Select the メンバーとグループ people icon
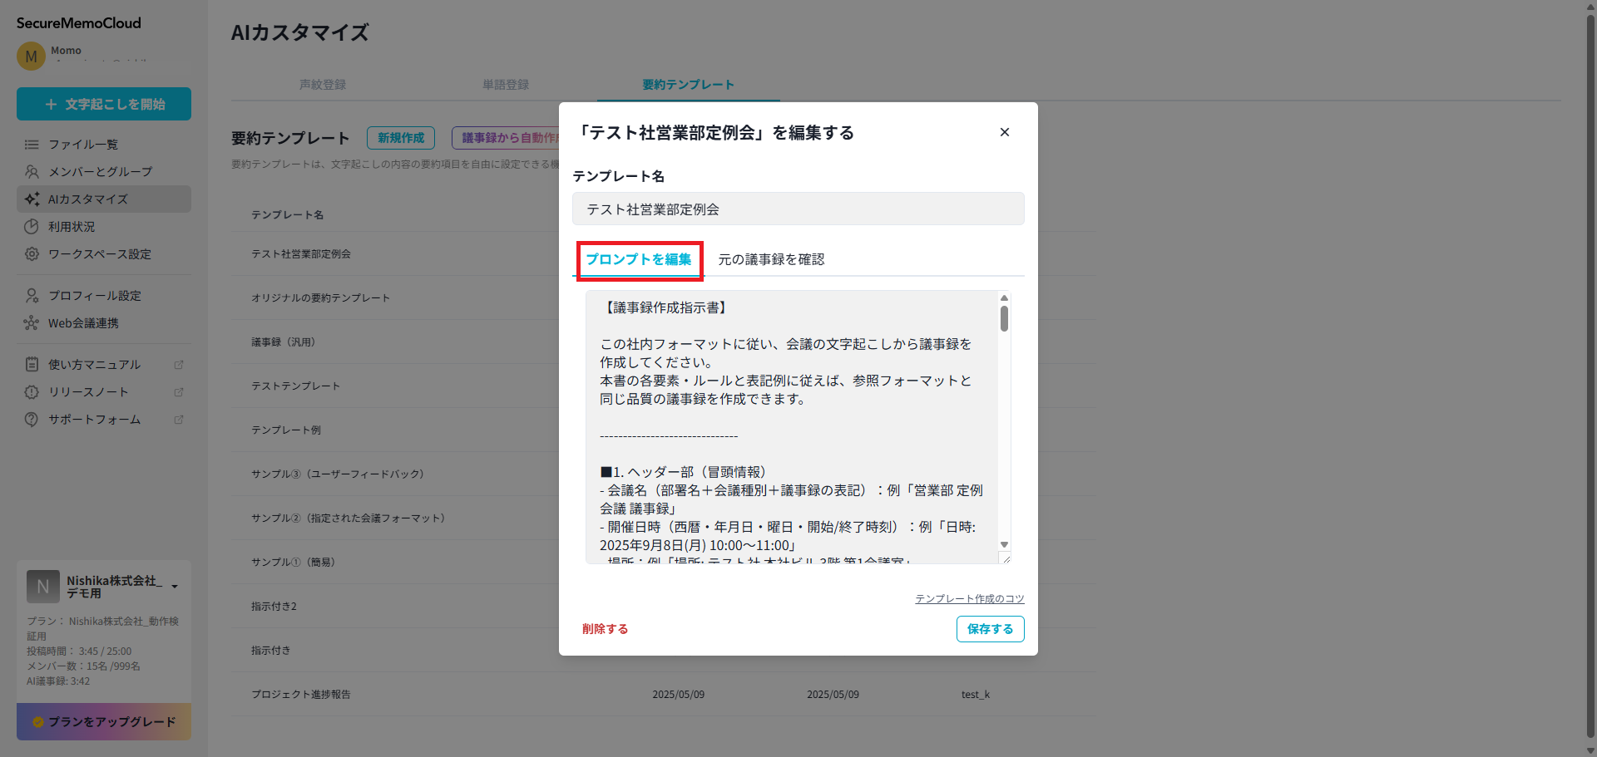 tap(31, 171)
